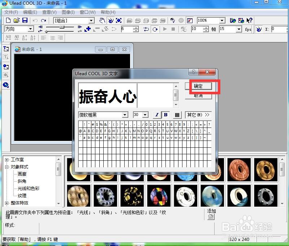Open the 帮助(H) menu
The width and height of the screenshot is (289, 246).
tap(108, 12)
